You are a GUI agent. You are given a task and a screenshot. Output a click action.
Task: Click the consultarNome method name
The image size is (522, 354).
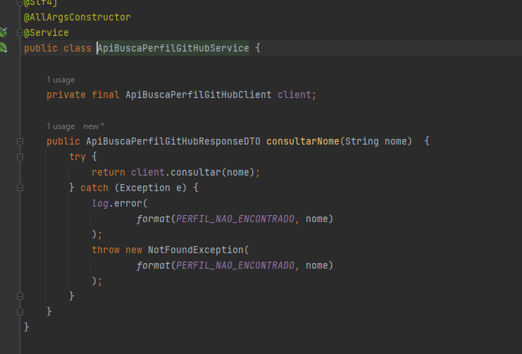(303, 141)
